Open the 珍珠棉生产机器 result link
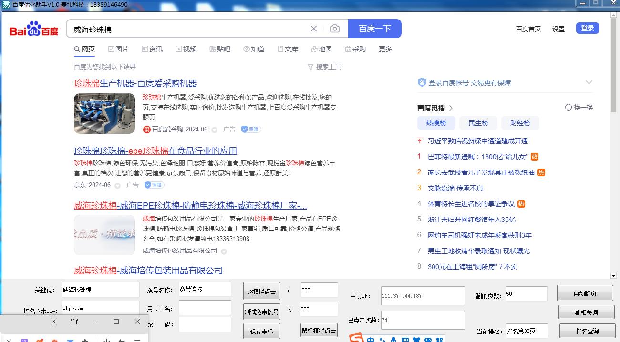 pyautogui.click(x=135, y=83)
